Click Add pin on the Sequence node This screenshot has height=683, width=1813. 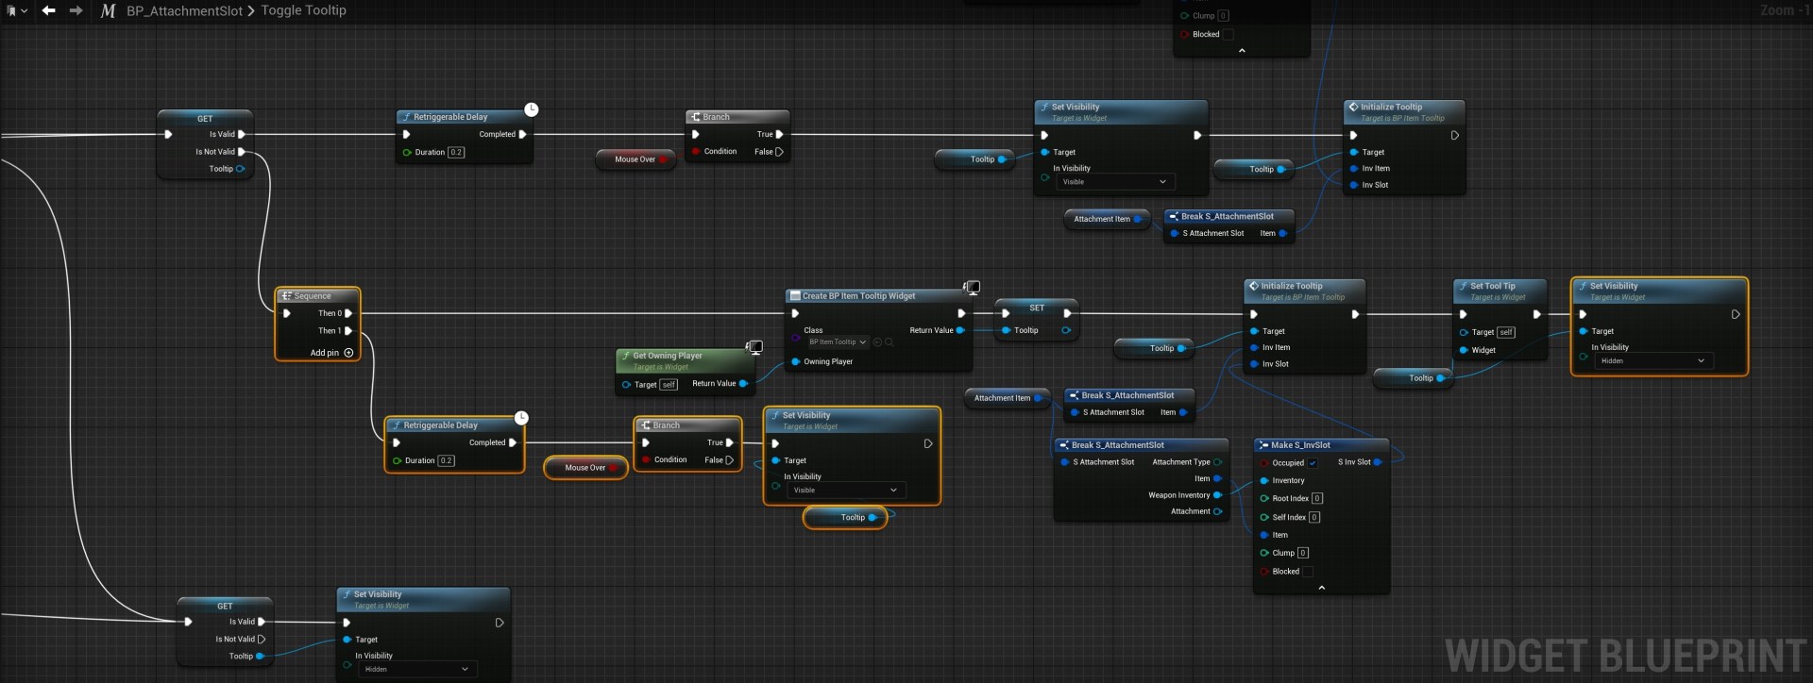(x=324, y=353)
